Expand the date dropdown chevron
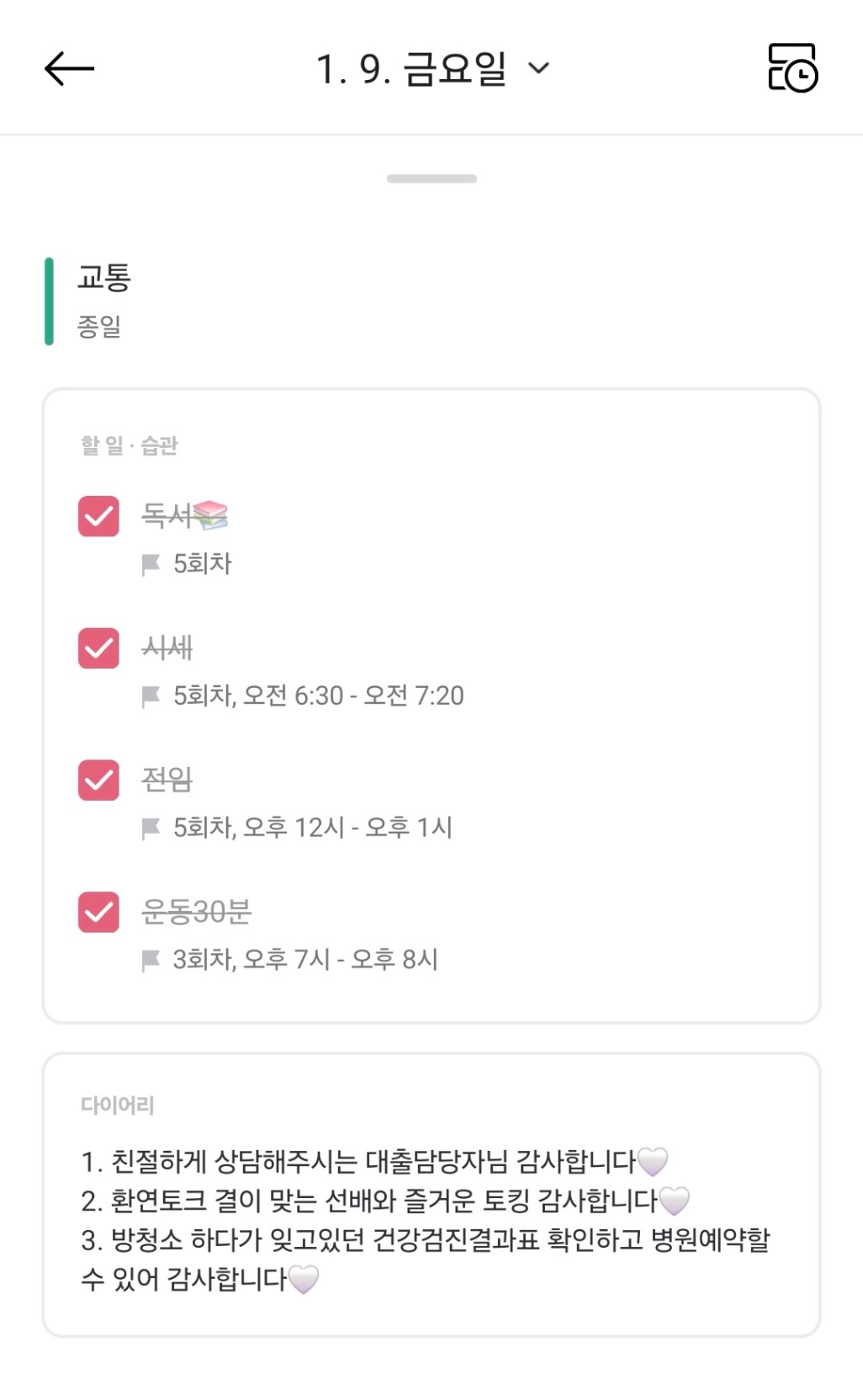The image size is (863, 1374). pos(538,69)
